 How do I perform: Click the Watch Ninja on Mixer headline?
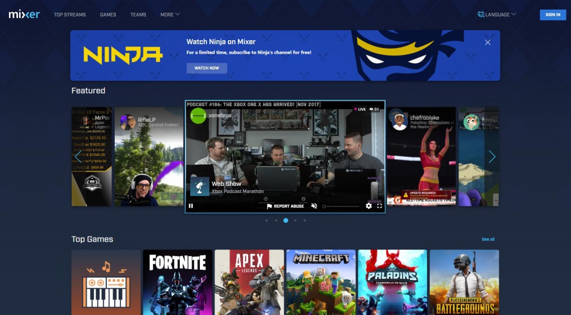pyautogui.click(x=221, y=41)
